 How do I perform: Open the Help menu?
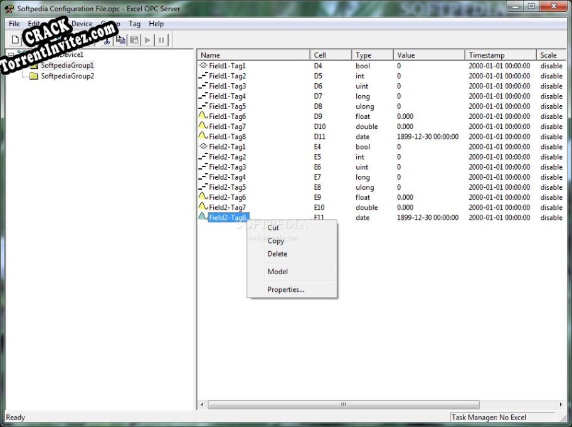click(x=156, y=23)
